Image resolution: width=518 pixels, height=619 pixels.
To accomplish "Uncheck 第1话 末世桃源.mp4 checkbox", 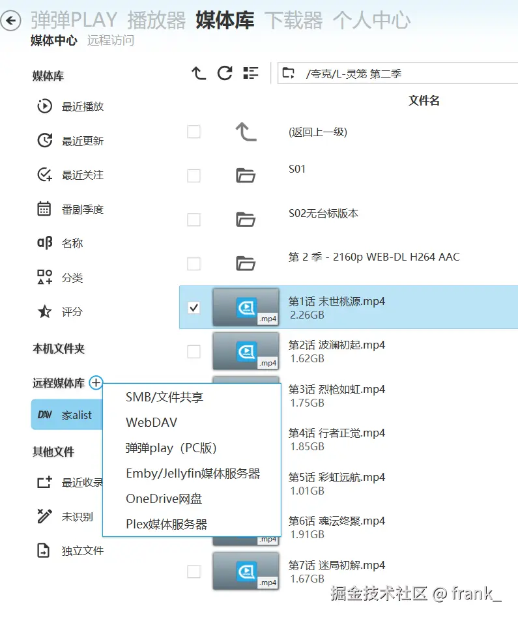I will [x=194, y=307].
